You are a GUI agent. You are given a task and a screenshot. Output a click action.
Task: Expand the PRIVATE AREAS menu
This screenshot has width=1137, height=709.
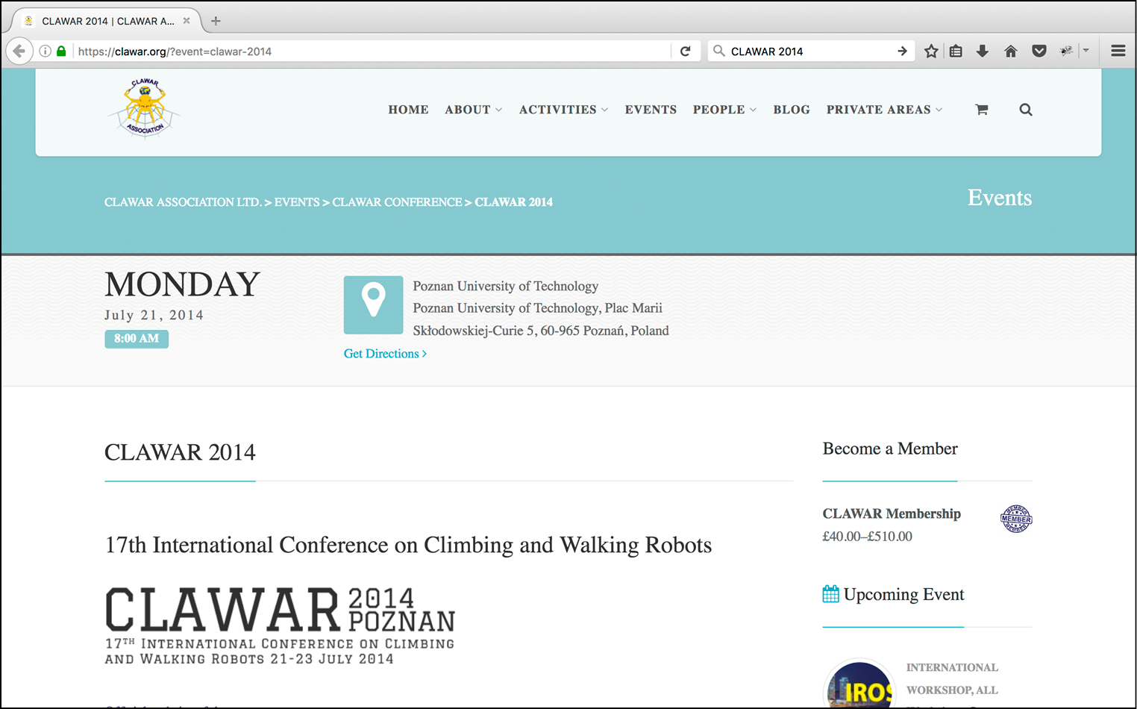point(884,110)
